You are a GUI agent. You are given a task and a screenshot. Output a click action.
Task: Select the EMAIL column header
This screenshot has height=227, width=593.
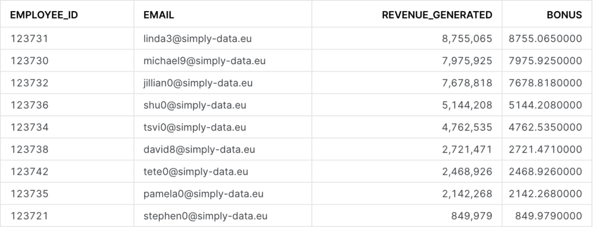pyautogui.click(x=223, y=14)
